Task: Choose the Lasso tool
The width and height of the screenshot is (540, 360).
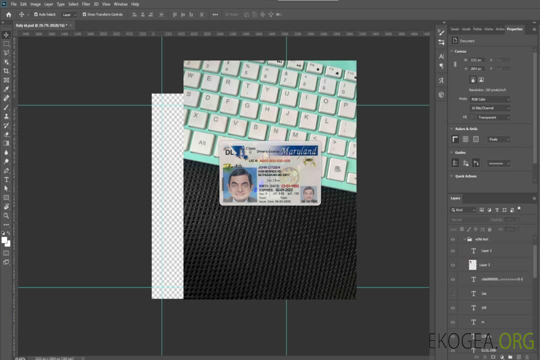Action: click(x=6, y=53)
